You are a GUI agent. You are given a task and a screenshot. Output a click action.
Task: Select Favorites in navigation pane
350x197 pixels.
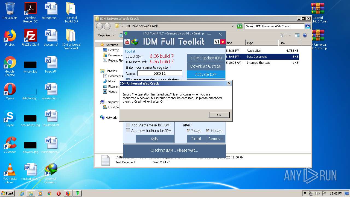[x=109, y=45]
